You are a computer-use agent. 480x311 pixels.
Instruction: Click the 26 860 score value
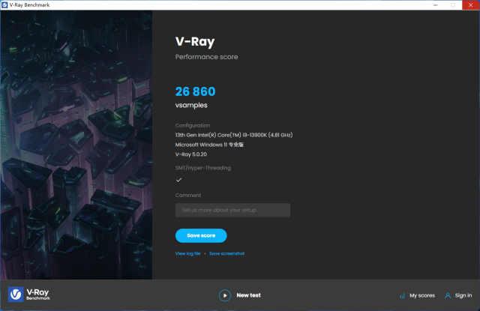pos(195,91)
